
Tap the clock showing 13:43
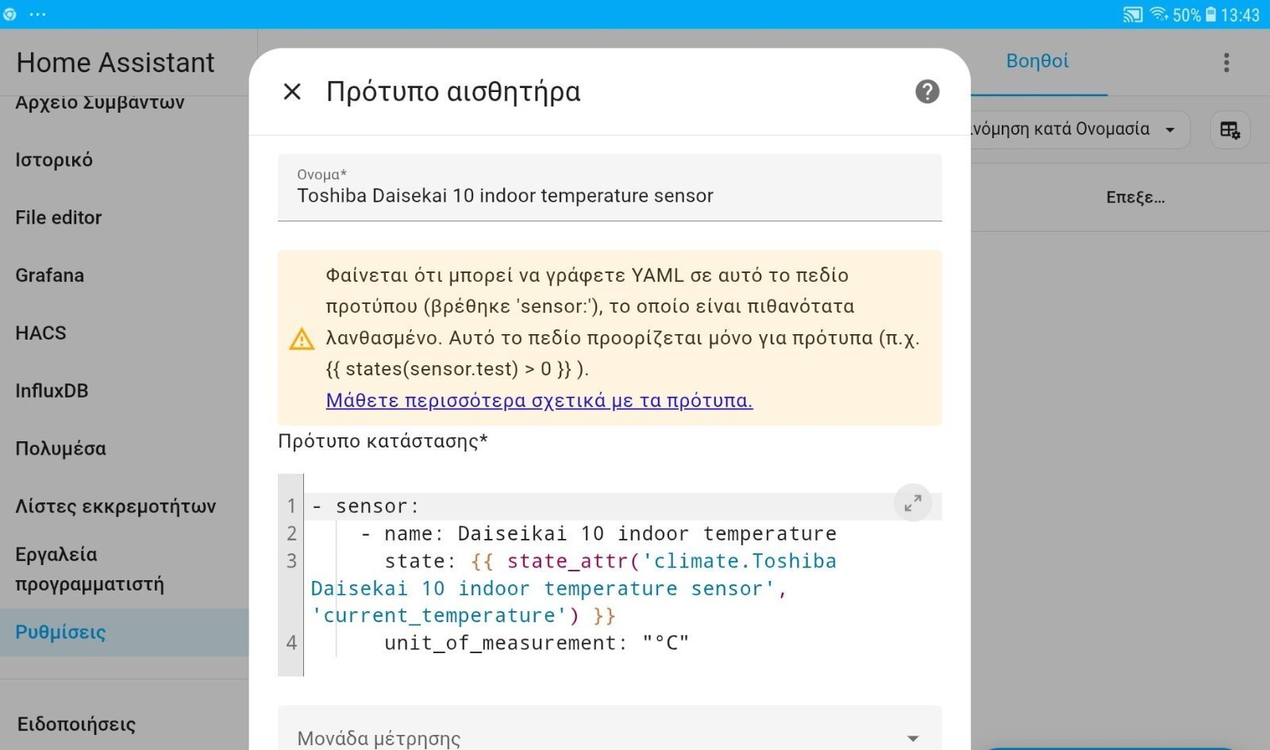tap(1240, 14)
